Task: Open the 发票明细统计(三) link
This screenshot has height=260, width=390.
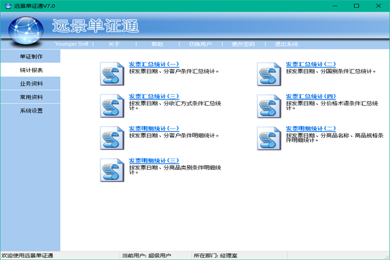Action: tap(154, 161)
